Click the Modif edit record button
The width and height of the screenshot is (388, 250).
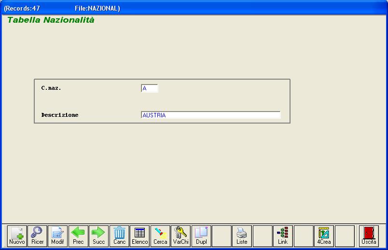[x=57, y=236]
